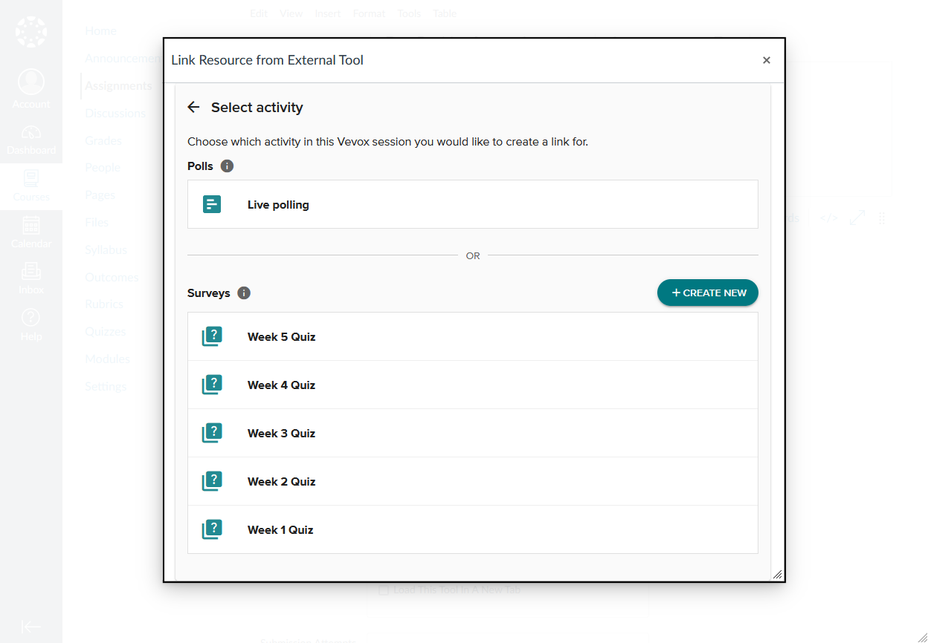
Task: Click the Polls info icon
Action: 228,166
